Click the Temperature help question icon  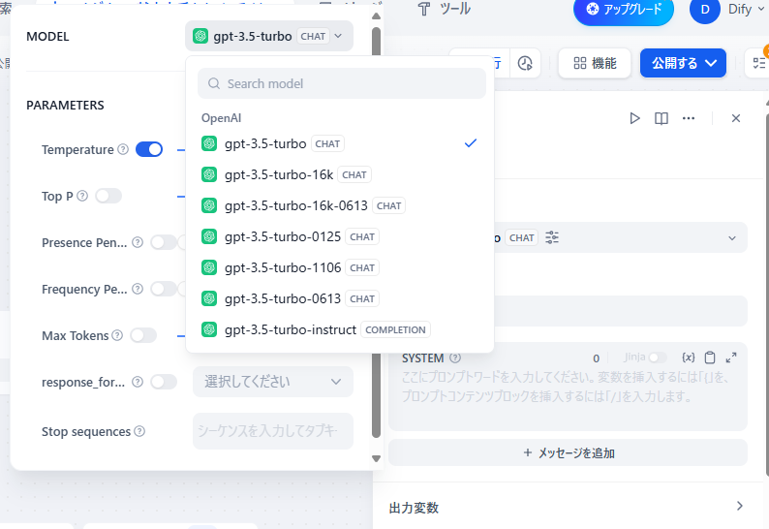(123, 149)
